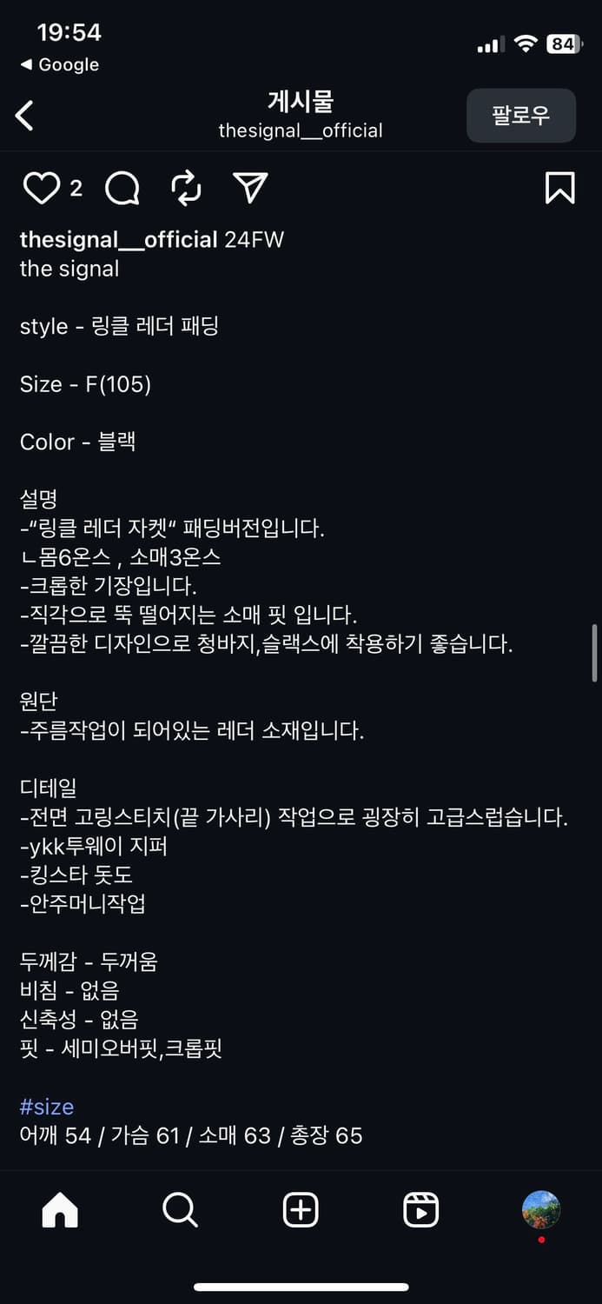The height and width of the screenshot is (1304, 602).
Task: Like the post using the heart icon
Action: pos(40,188)
